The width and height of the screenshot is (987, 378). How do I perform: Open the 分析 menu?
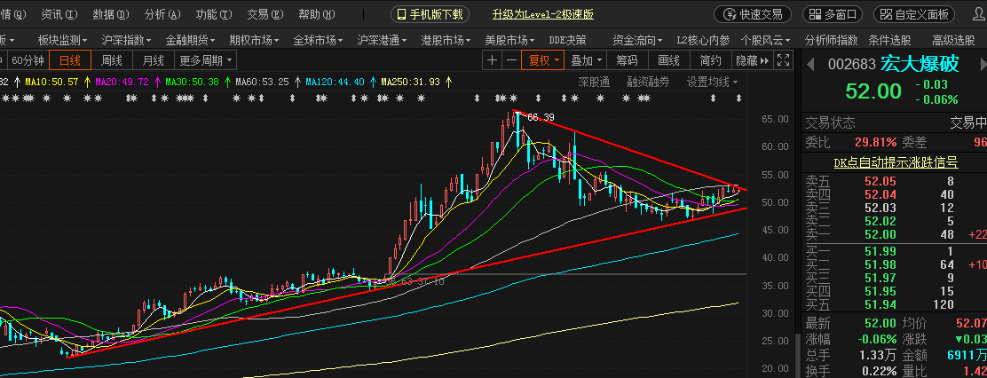(162, 14)
